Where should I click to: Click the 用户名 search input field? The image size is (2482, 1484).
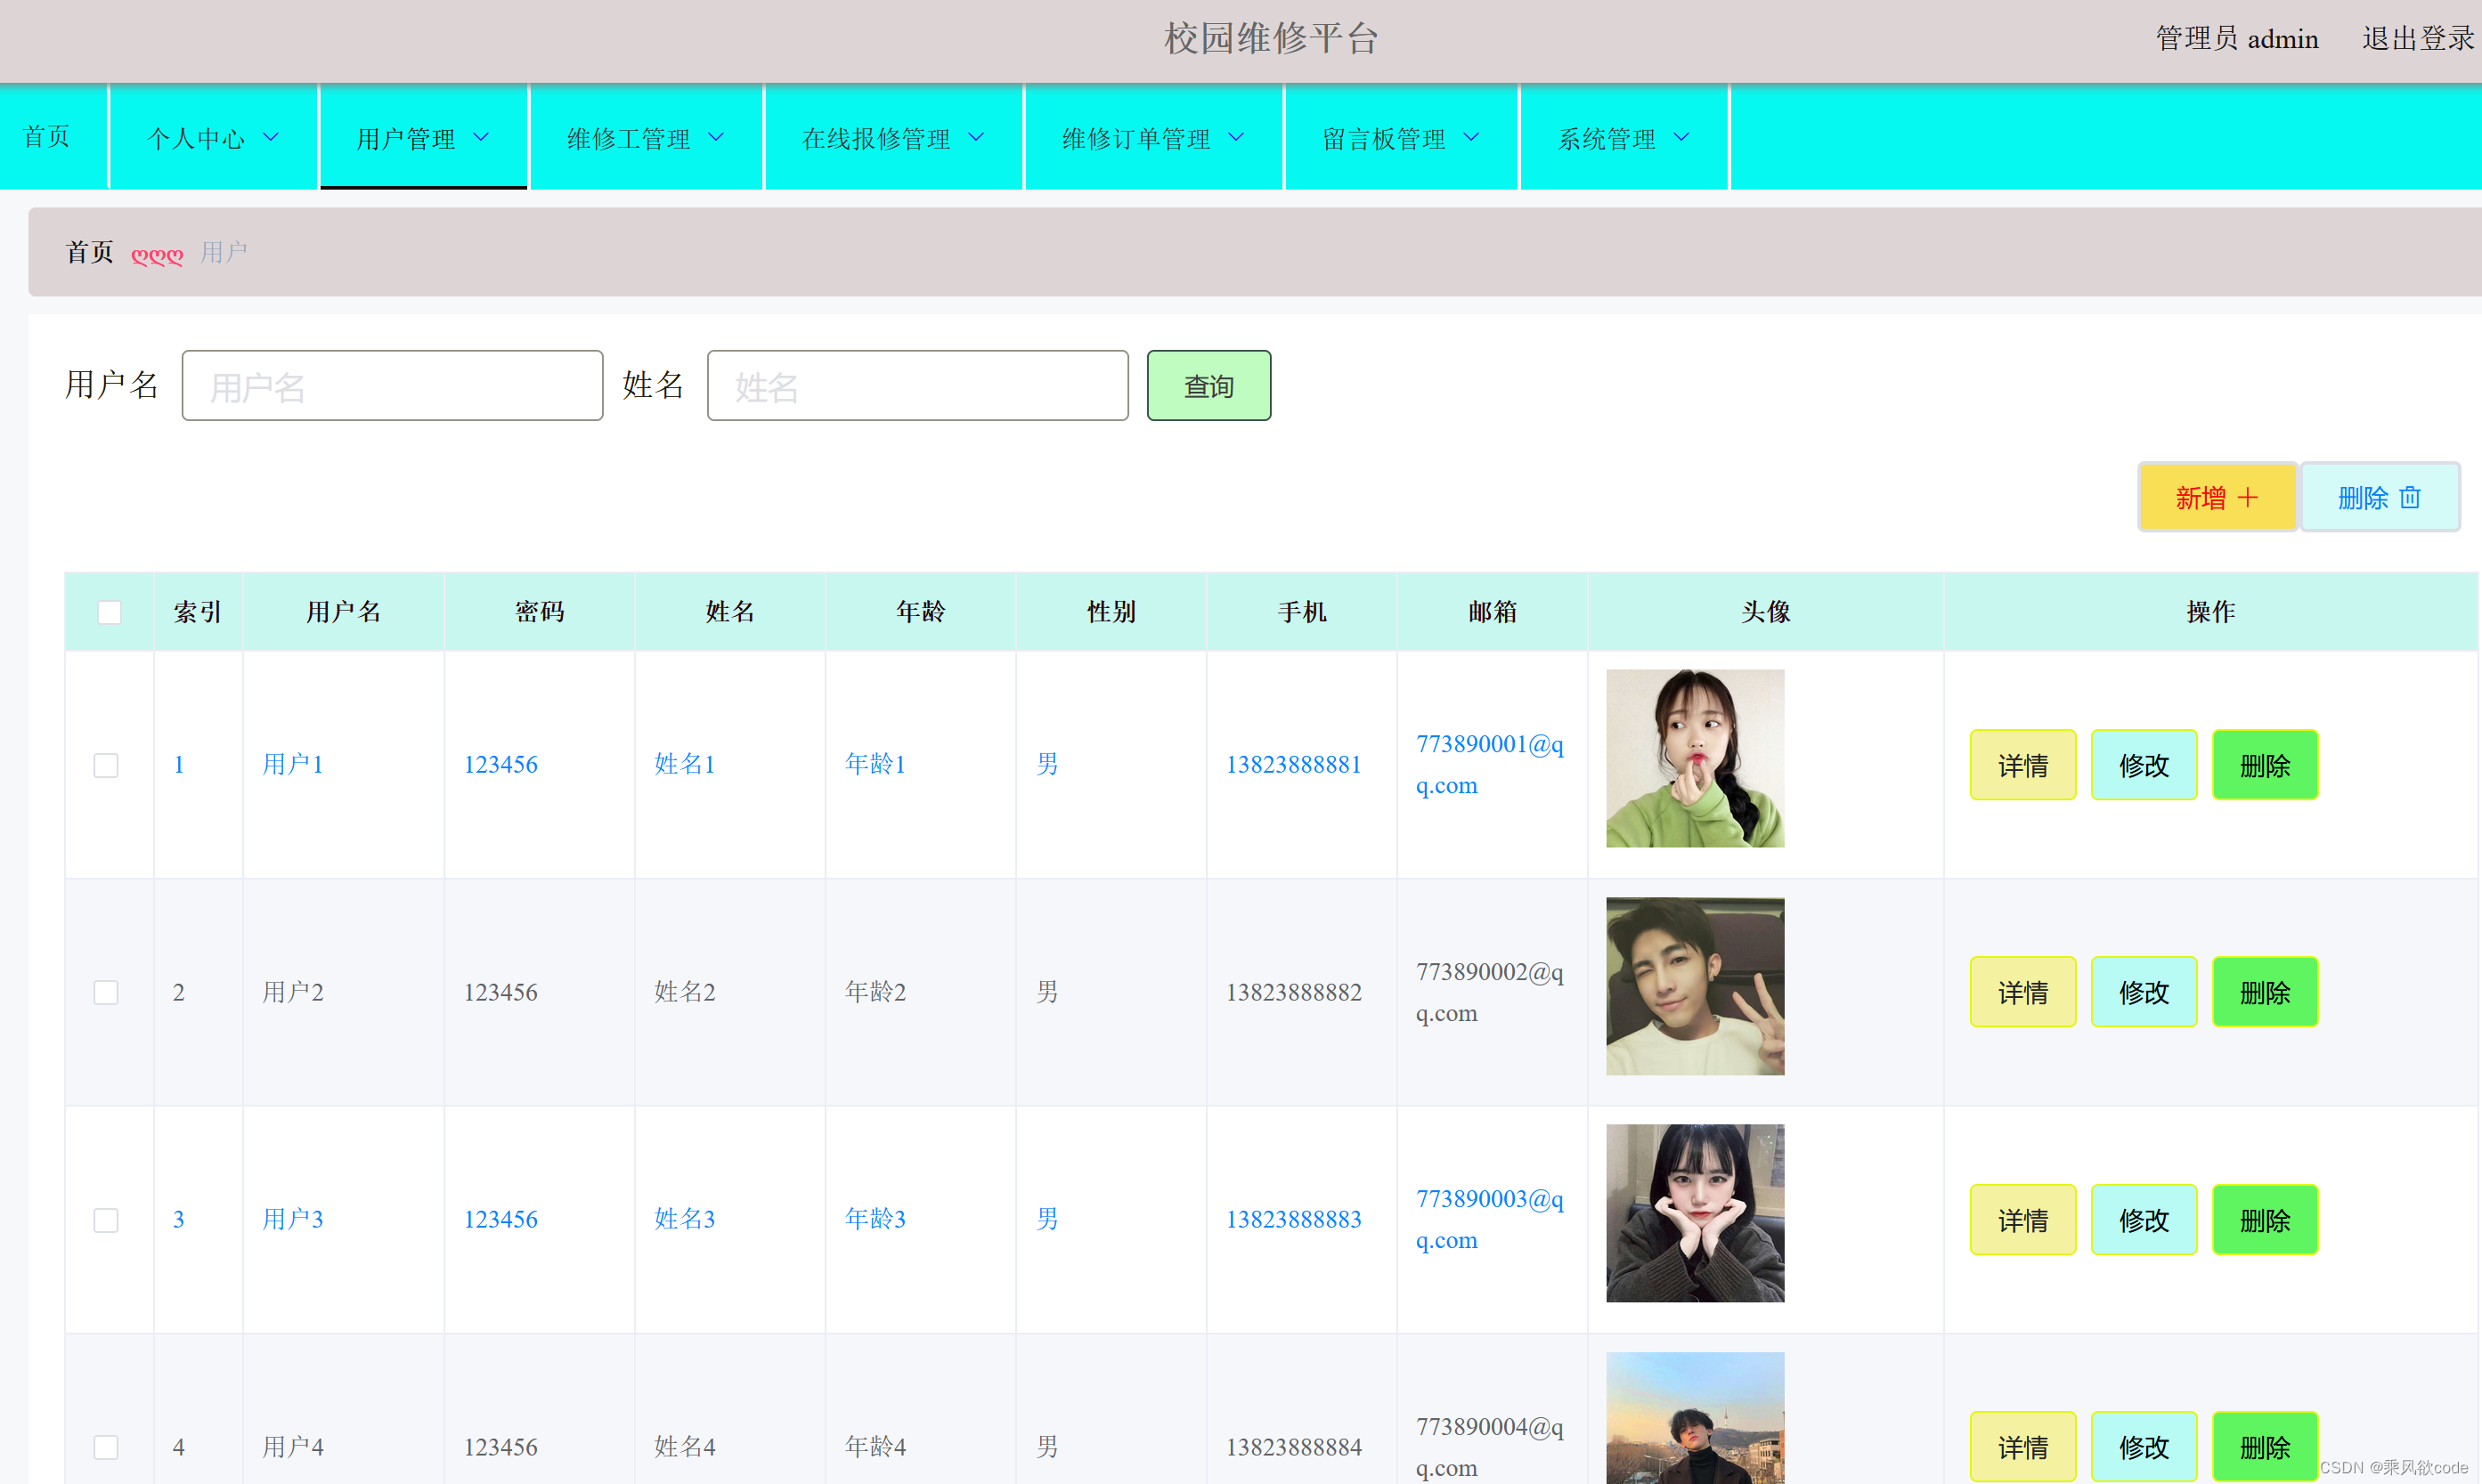click(392, 386)
